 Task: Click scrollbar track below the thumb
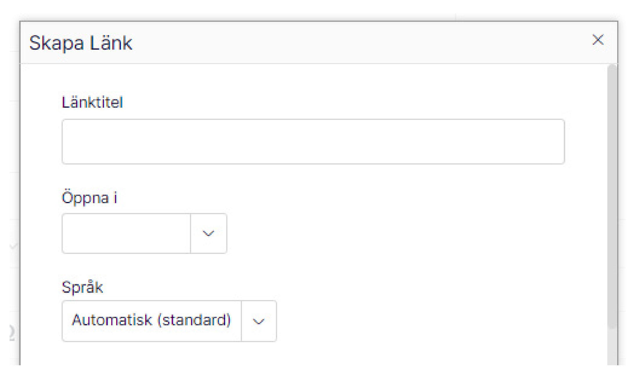[612, 347]
